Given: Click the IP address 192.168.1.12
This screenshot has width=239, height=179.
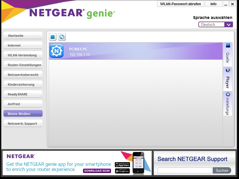Looking at the screenshot, I should click(x=80, y=55).
